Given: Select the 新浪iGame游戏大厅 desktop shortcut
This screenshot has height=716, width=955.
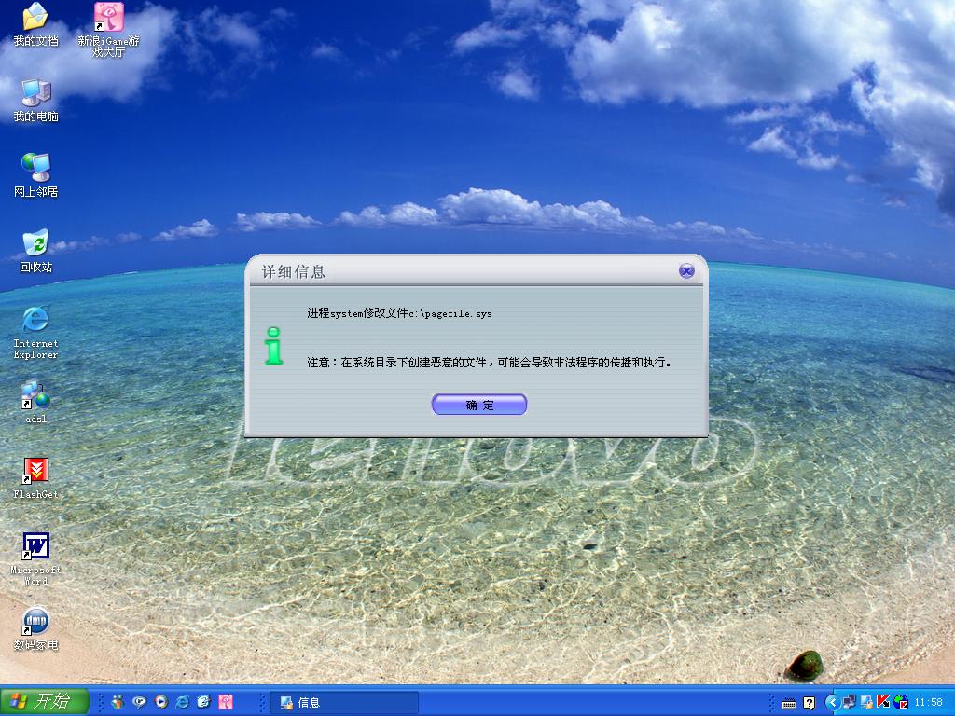Looking at the screenshot, I should pyautogui.click(x=108, y=29).
